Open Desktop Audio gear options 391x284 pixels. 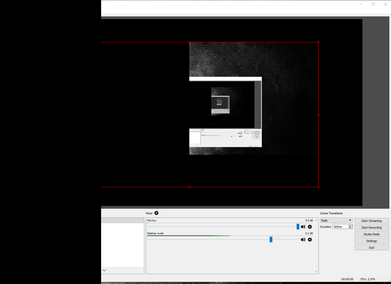pos(310,240)
